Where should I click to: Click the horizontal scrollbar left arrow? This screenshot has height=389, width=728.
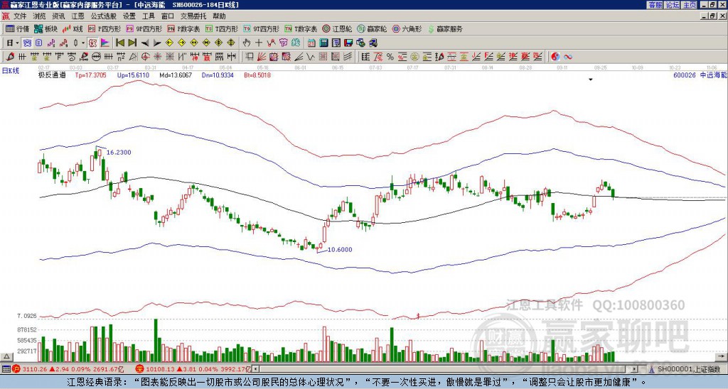tap(255, 369)
